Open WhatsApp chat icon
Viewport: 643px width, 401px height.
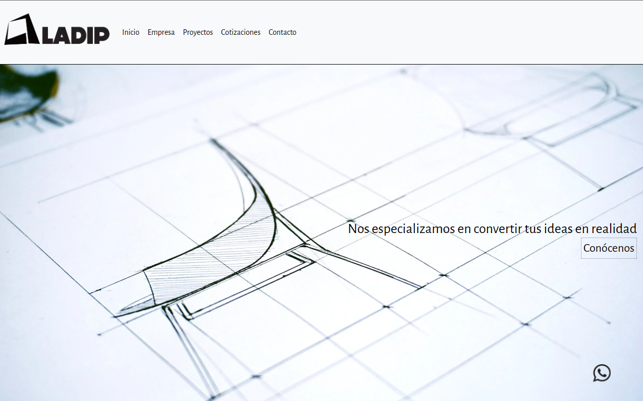(602, 373)
